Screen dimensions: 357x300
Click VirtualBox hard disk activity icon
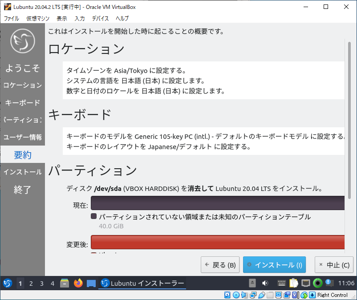[x=227, y=295]
